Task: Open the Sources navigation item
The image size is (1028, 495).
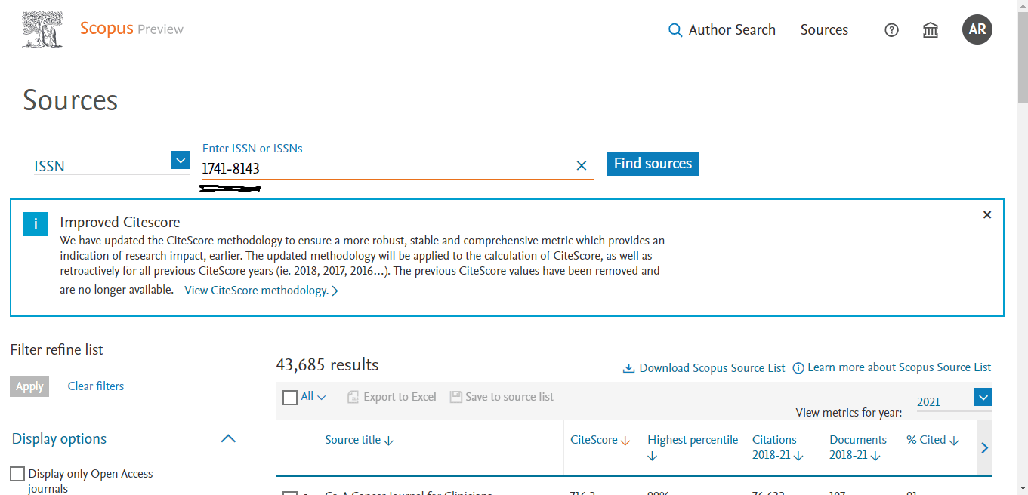Action: pos(823,29)
